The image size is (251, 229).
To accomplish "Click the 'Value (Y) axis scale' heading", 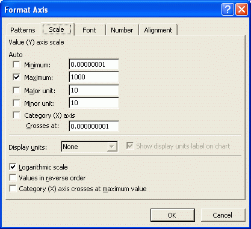I will coord(36,42).
